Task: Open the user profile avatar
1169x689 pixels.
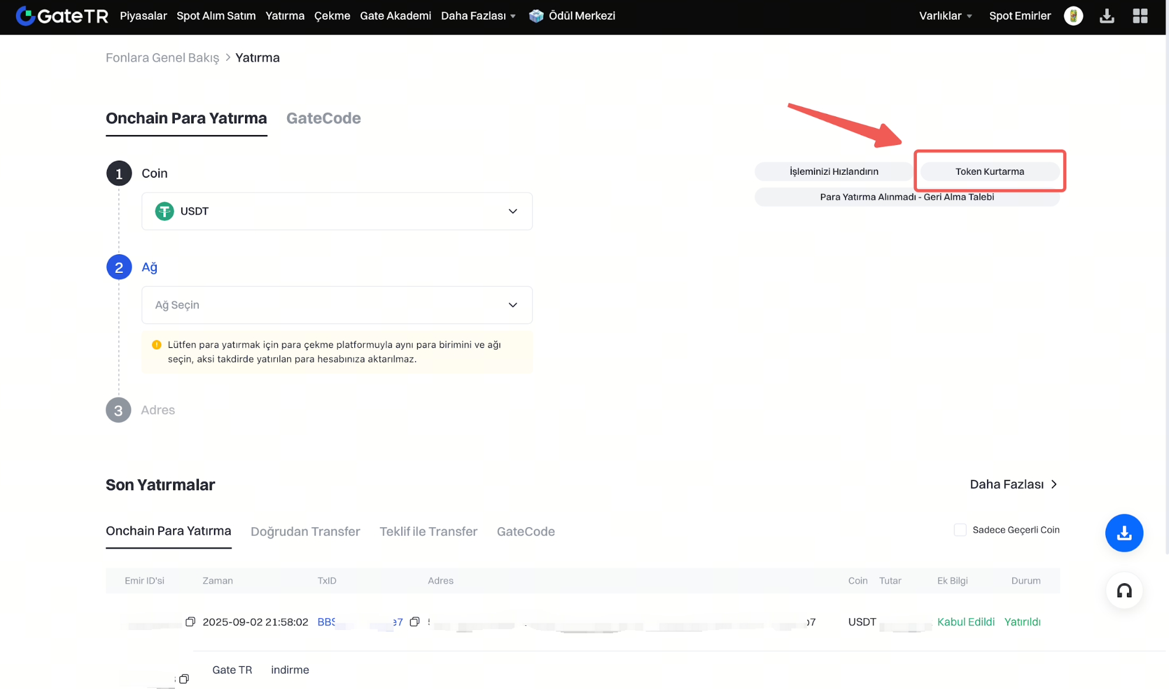Action: click(x=1073, y=16)
